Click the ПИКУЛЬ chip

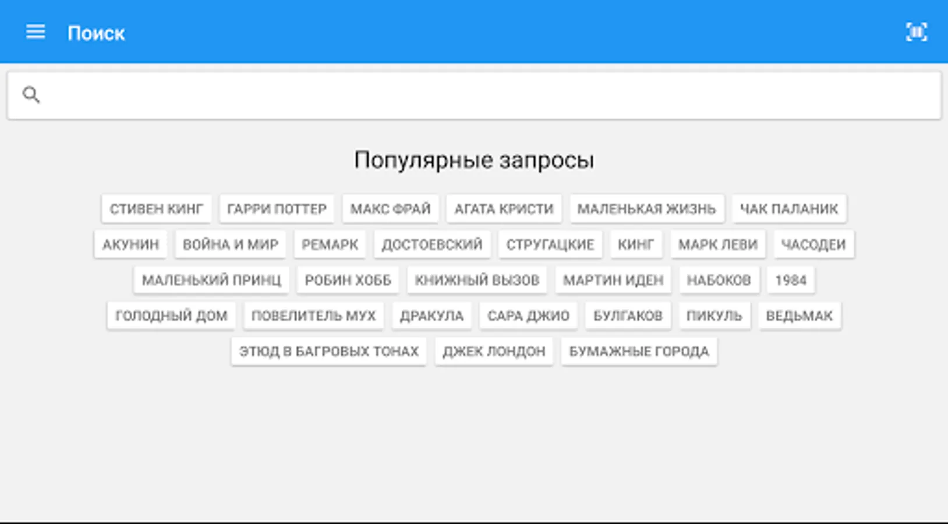pos(714,316)
